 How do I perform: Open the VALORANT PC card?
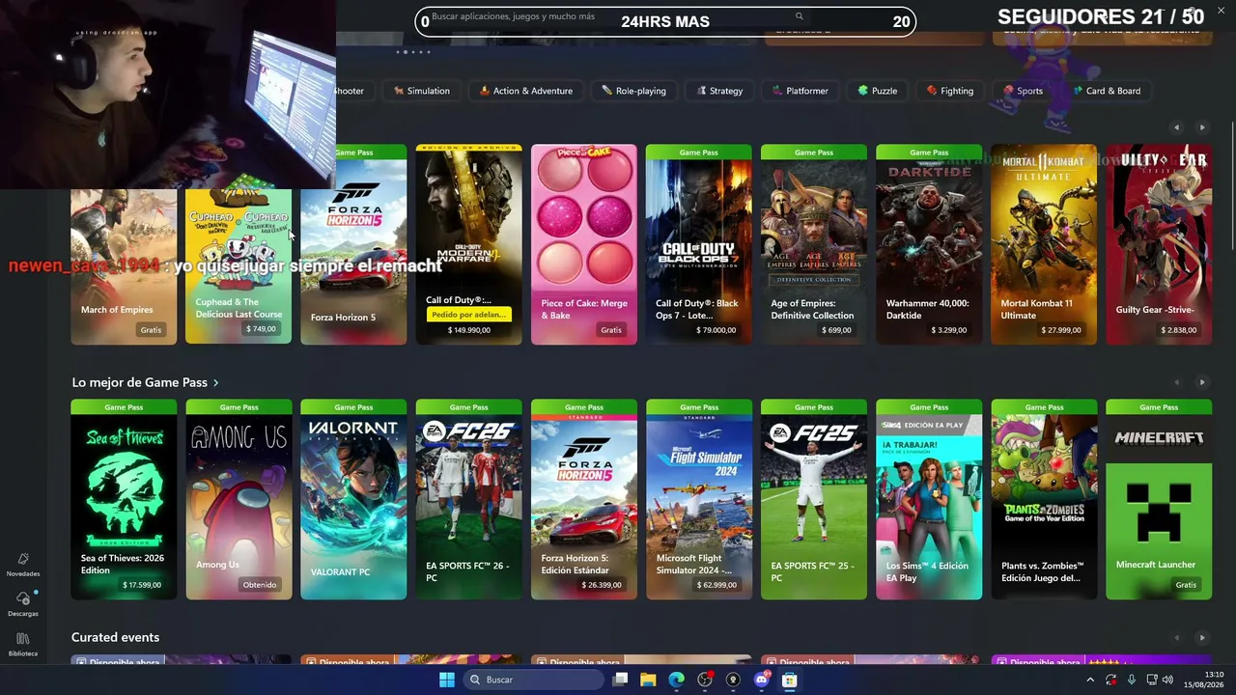pos(353,499)
